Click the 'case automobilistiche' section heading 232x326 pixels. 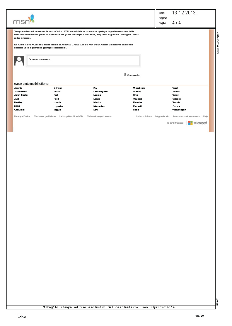(31, 83)
